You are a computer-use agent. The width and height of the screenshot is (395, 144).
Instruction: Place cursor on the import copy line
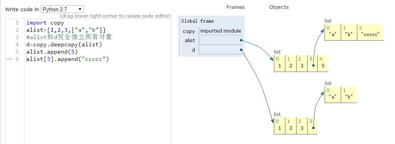click(x=45, y=23)
